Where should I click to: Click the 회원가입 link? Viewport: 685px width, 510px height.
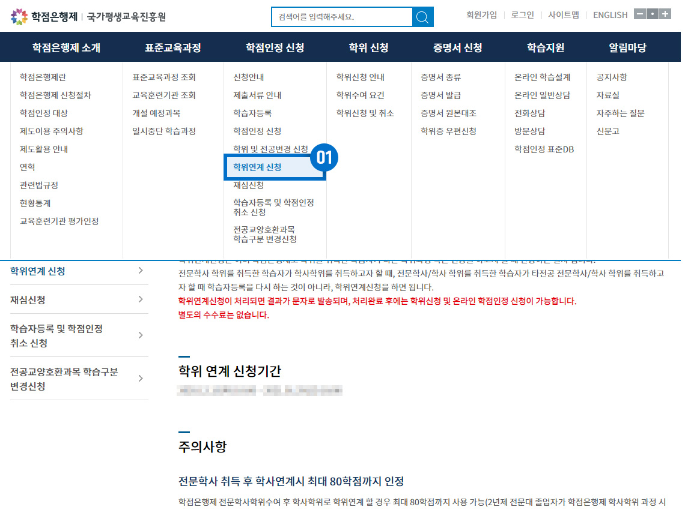click(481, 15)
